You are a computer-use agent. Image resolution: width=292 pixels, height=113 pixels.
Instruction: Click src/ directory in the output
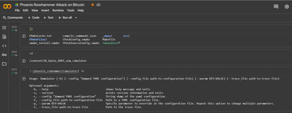point(126,36)
